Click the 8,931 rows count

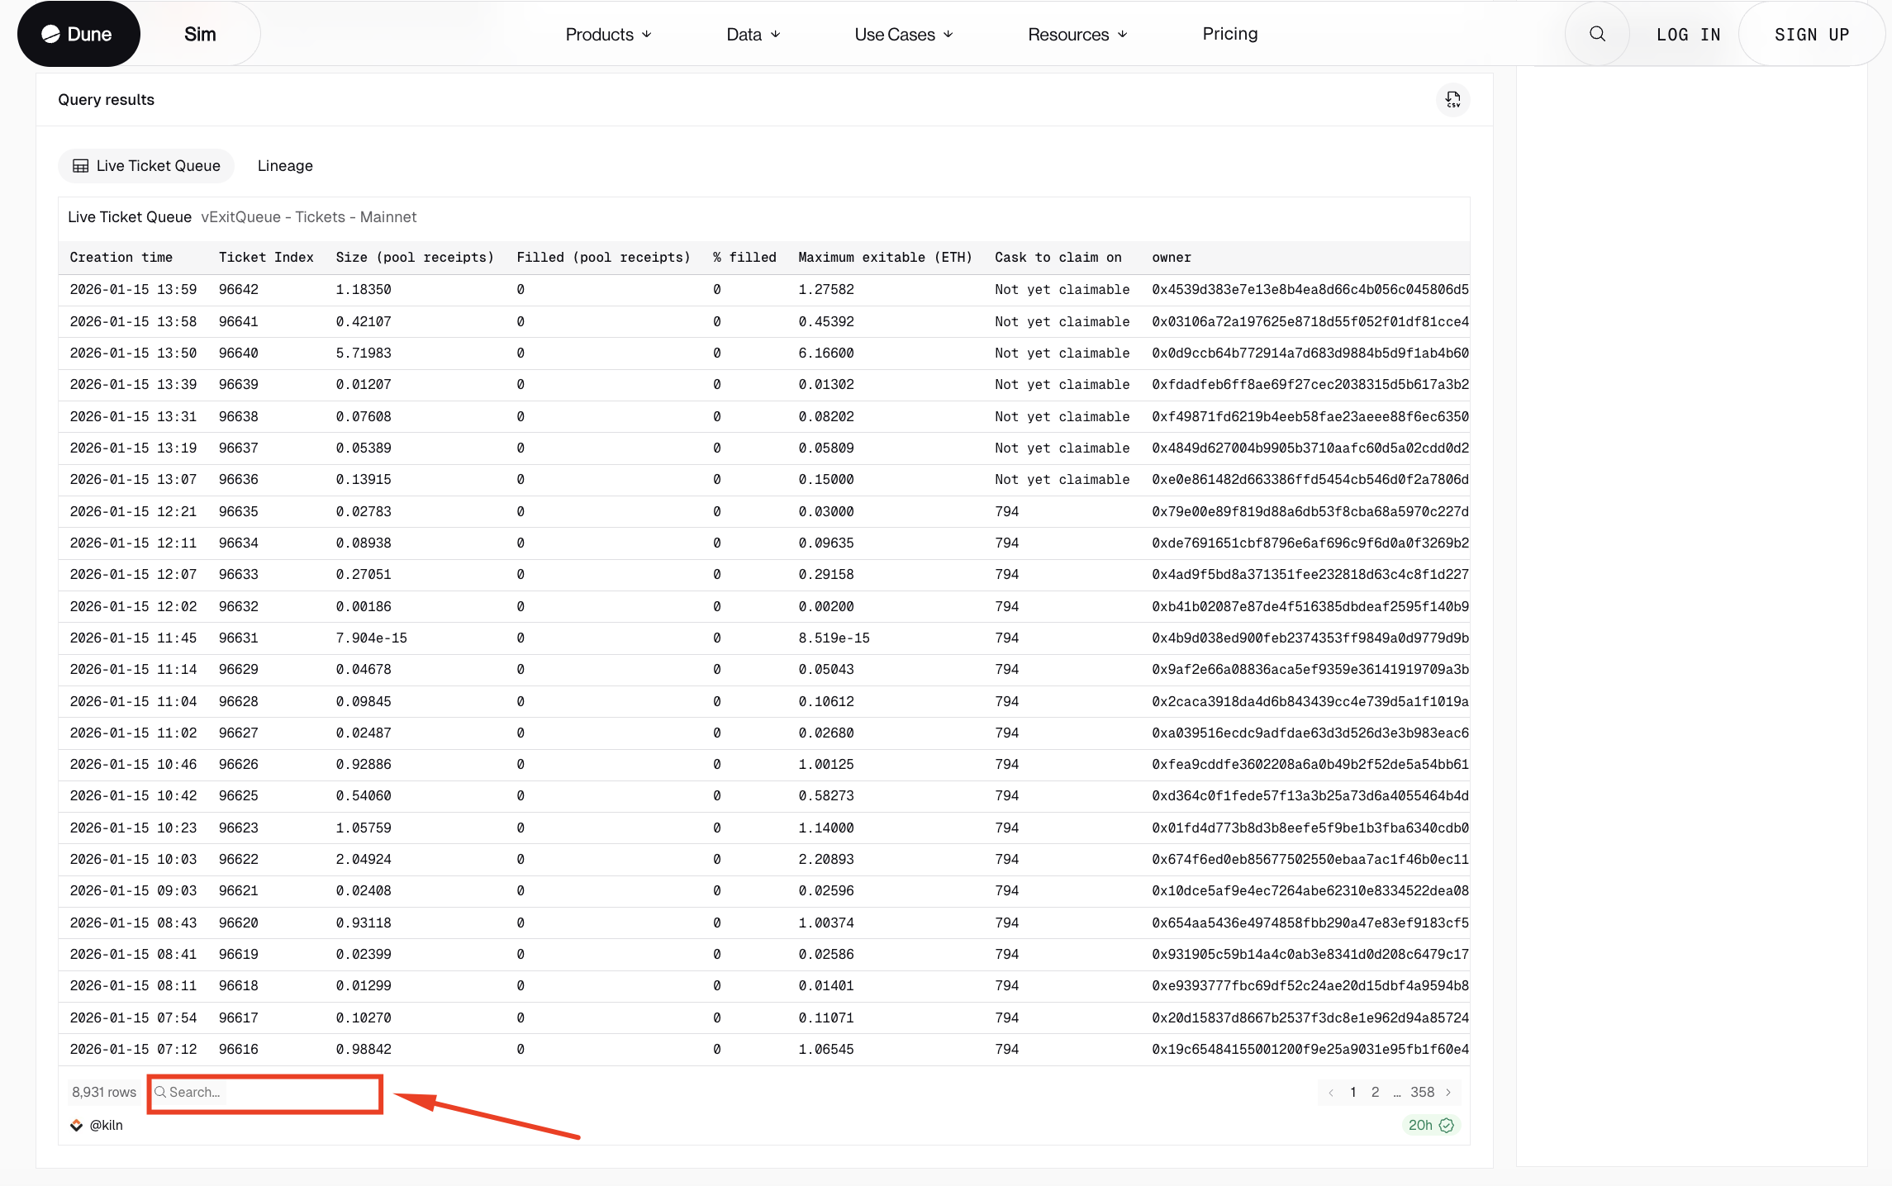click(x=104, y=1092)
